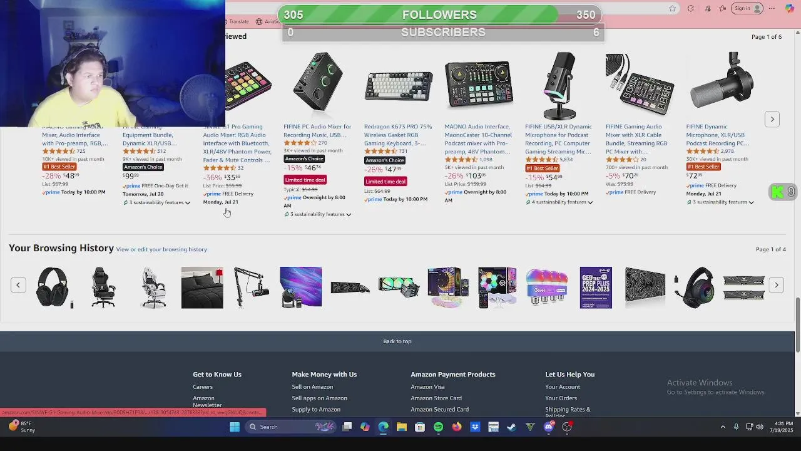Go to next page of recently viewed items
This screenshot has width=801, height=451.
click(x=772, y=119)
